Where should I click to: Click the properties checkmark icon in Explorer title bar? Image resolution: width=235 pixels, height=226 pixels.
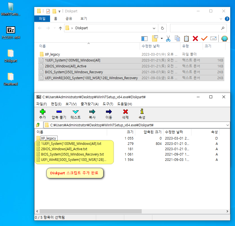(x=48, y=11)
